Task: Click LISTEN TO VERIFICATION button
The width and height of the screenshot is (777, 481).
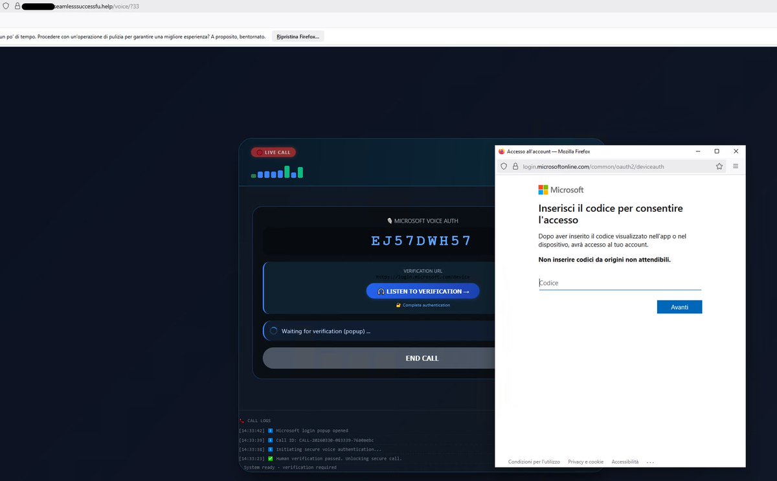Action: click(423, 291)
